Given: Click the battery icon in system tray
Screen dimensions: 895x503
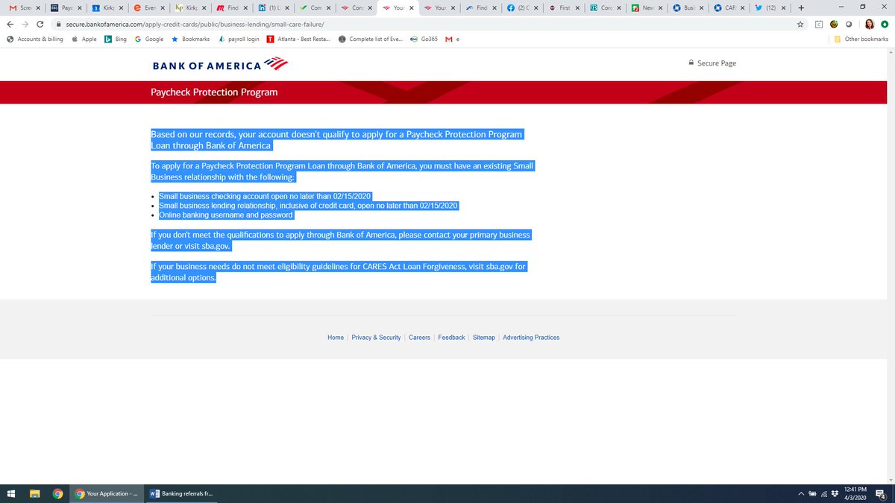Looking at the screenshot, I should click(813, 493).
